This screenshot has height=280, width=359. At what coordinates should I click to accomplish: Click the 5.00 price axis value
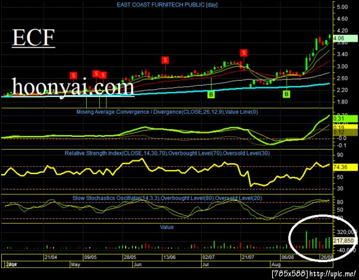click(342, 7)
